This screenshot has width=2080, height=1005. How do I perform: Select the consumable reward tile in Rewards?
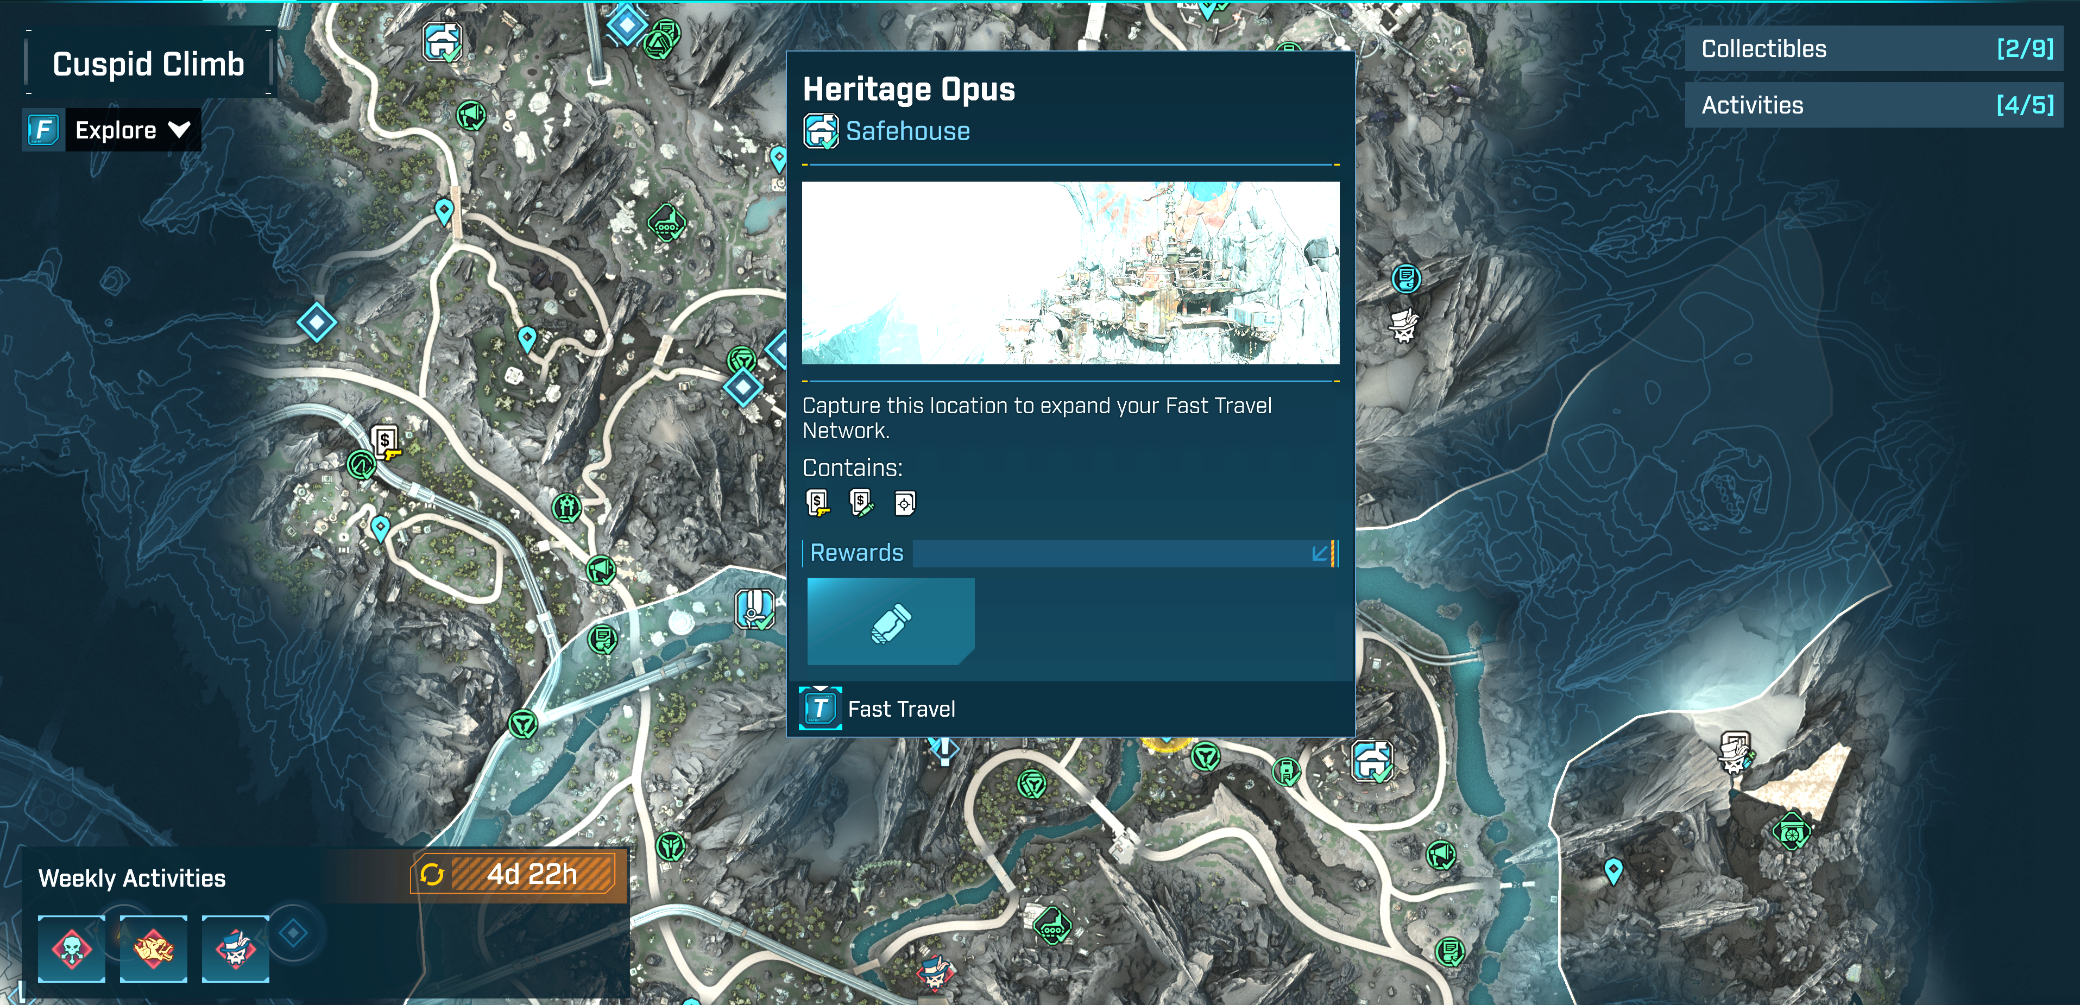[890, 622]
